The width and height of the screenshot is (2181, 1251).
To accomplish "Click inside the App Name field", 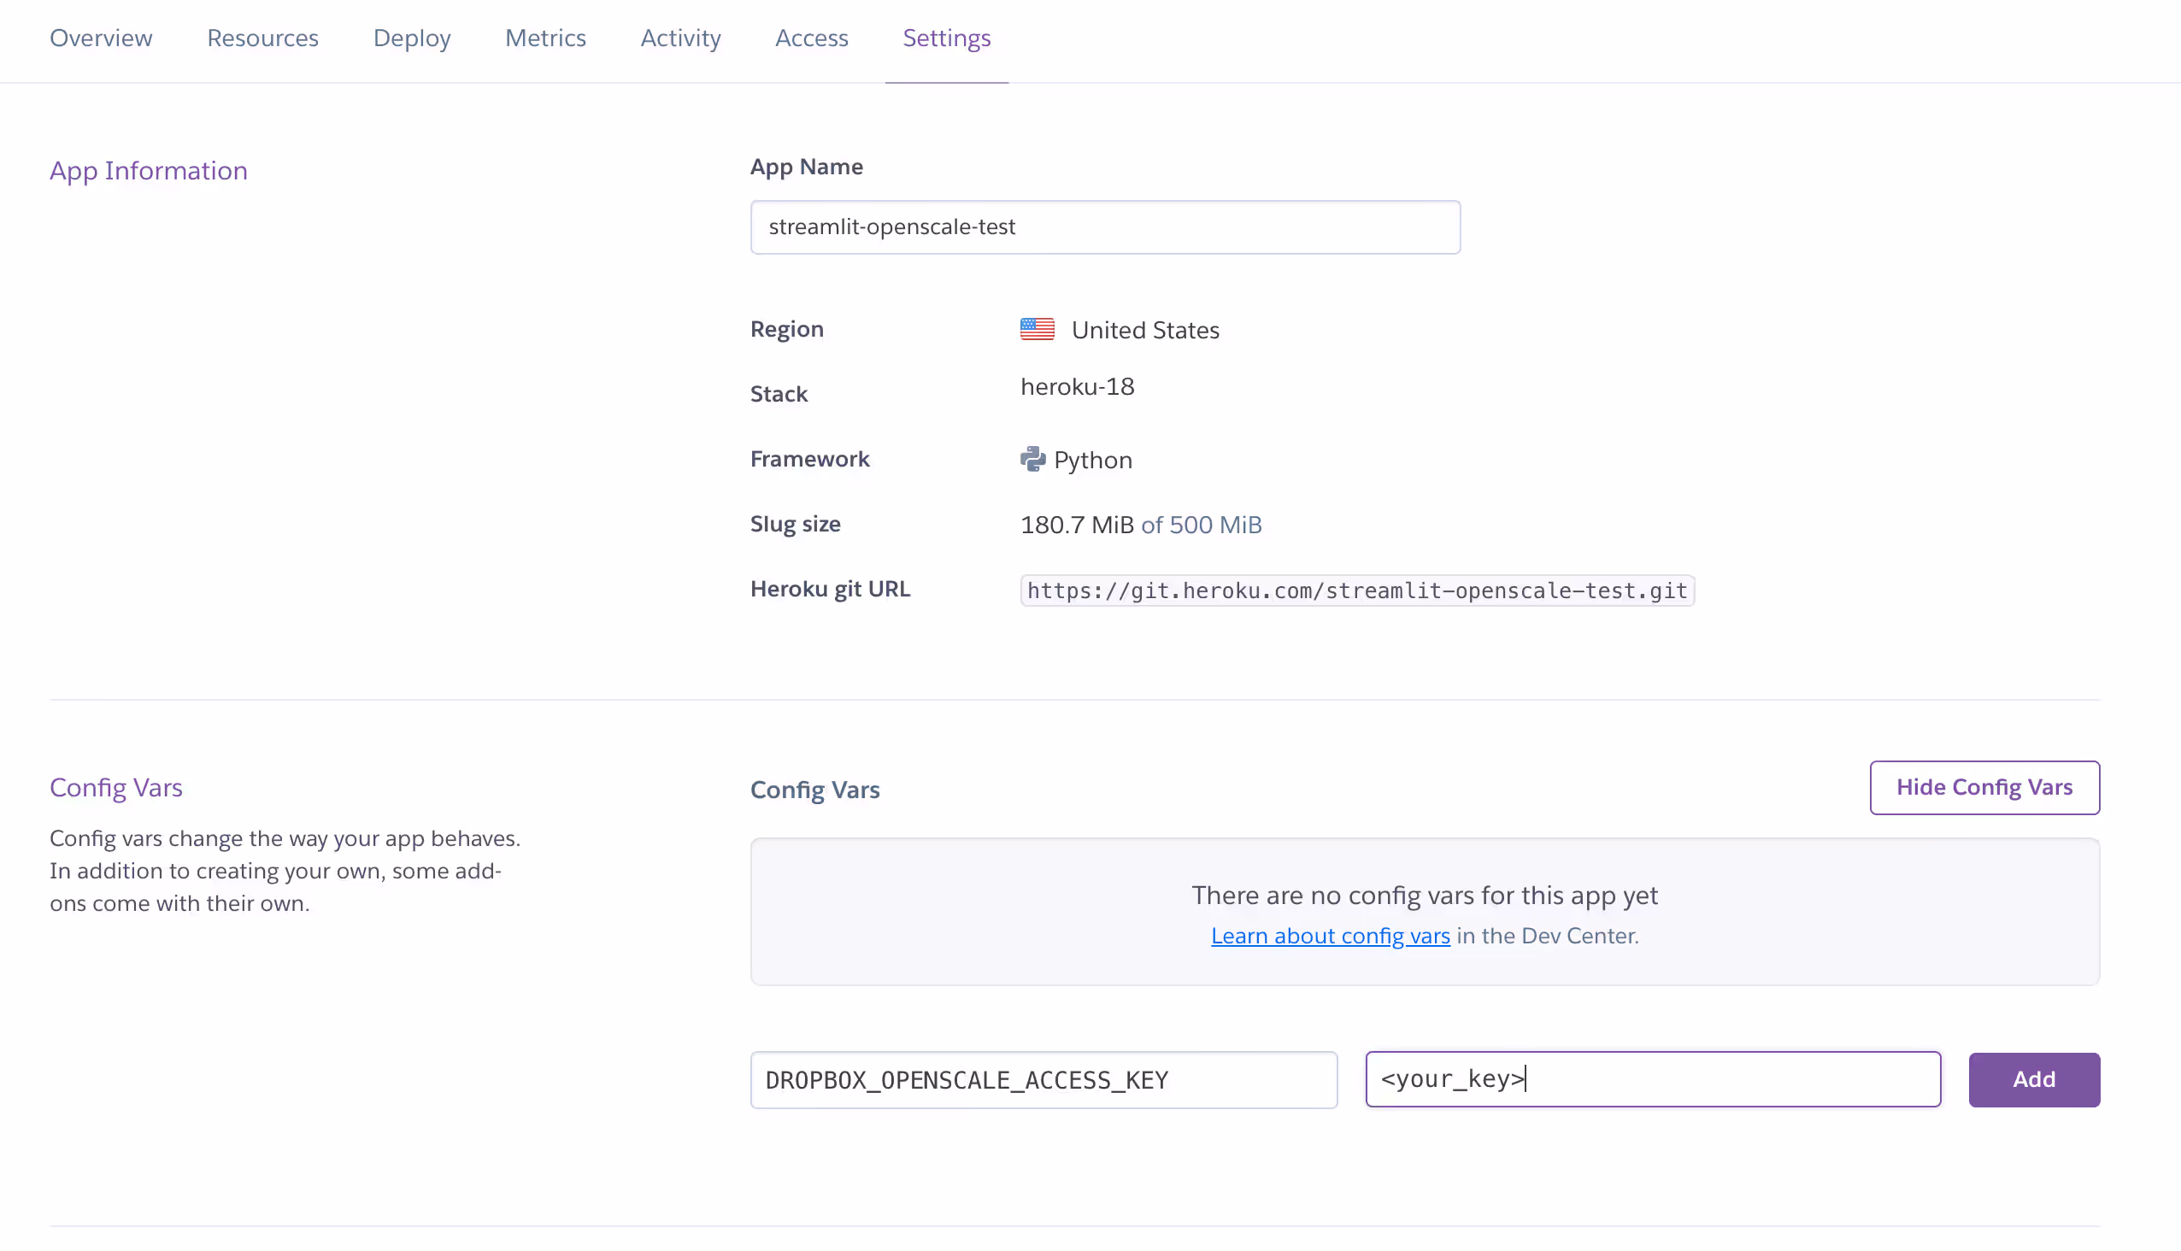I will coord(1104,226).
